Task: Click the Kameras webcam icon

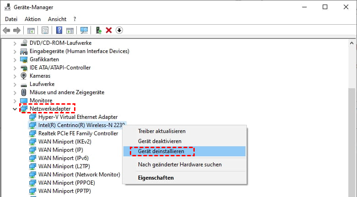Action: coord(24,76)
